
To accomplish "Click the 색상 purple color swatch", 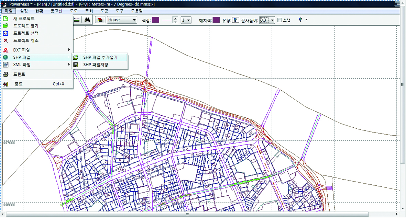I will [x=155, y=20].
